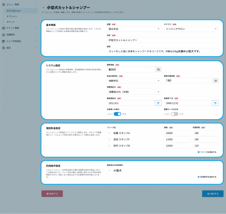The image size is (226, 214).
Task: Toggle the お客様への表示 switch
Action: (117, 114)
